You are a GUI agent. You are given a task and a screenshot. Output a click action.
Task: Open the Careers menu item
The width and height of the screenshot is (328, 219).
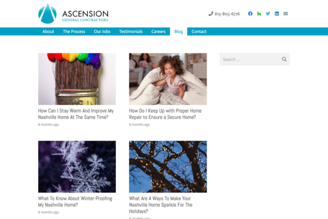[x=159, y=31]
